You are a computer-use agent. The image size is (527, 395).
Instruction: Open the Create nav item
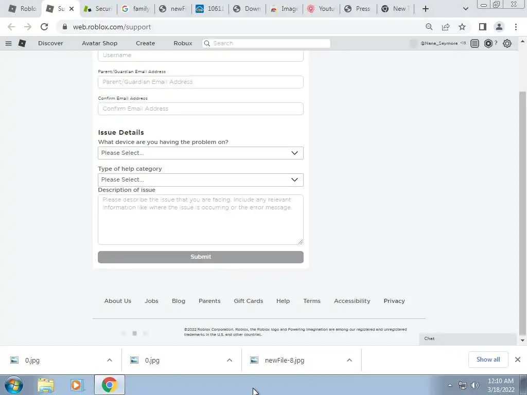click(146, 43)
